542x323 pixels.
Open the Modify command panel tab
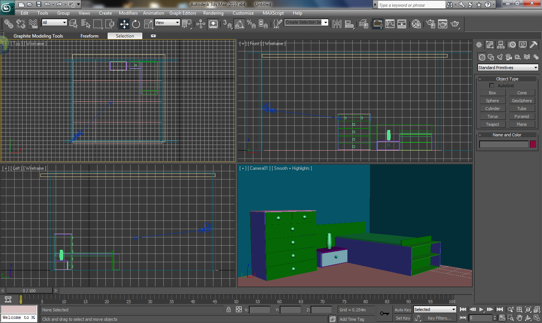[x=490, y=45]
